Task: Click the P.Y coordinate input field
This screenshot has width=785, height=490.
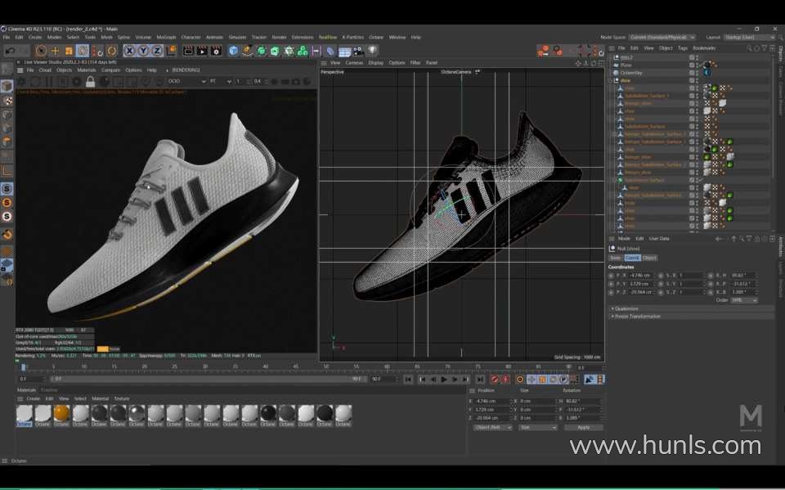Action: pyautogui.click(x=638, y=284)
